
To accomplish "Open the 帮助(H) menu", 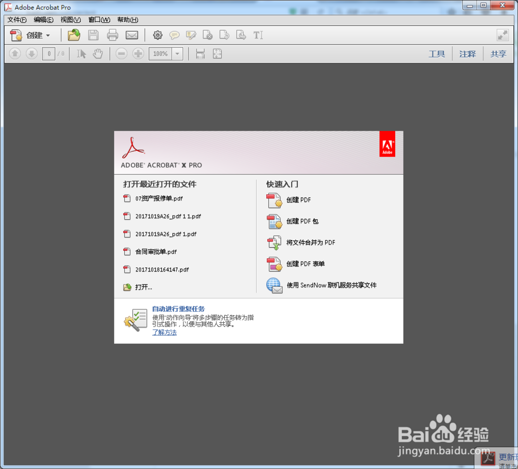I will [128, 20].
